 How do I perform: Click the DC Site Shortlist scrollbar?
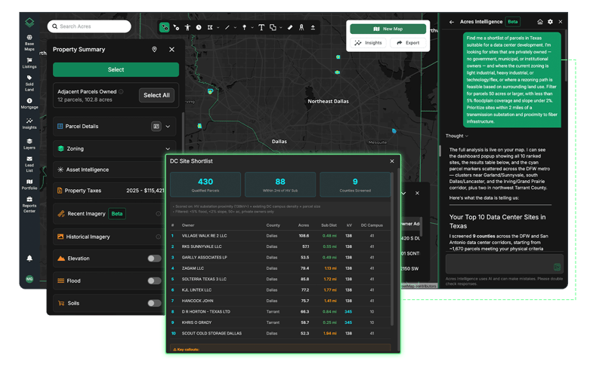pyautogui.click(x=392, y=249)
